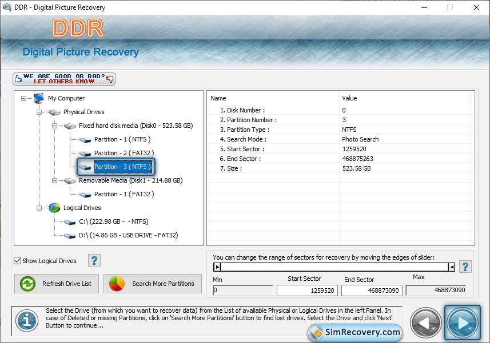Select Removable Media (Disk1 - 214.88 GB)
This screenshot has width=490, height=343.
pyautogui.click(x=130, y=180)
